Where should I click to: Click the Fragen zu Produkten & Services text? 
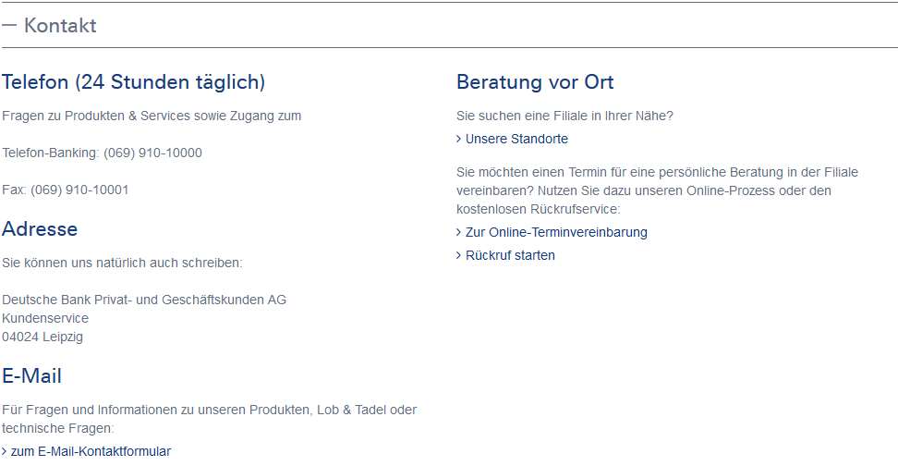(152, 116)
